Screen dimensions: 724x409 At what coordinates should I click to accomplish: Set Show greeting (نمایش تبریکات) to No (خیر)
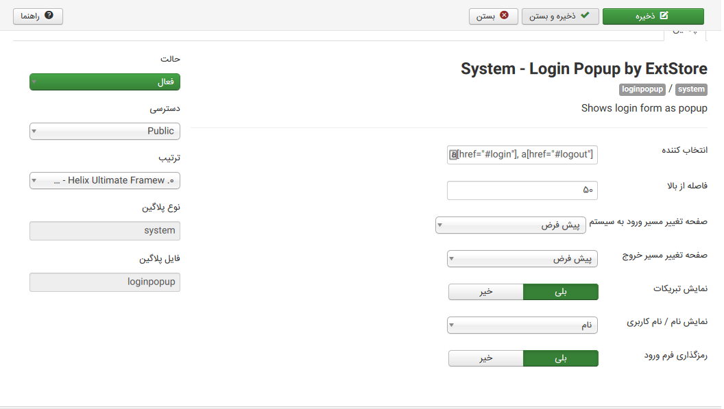pos(485,292)
